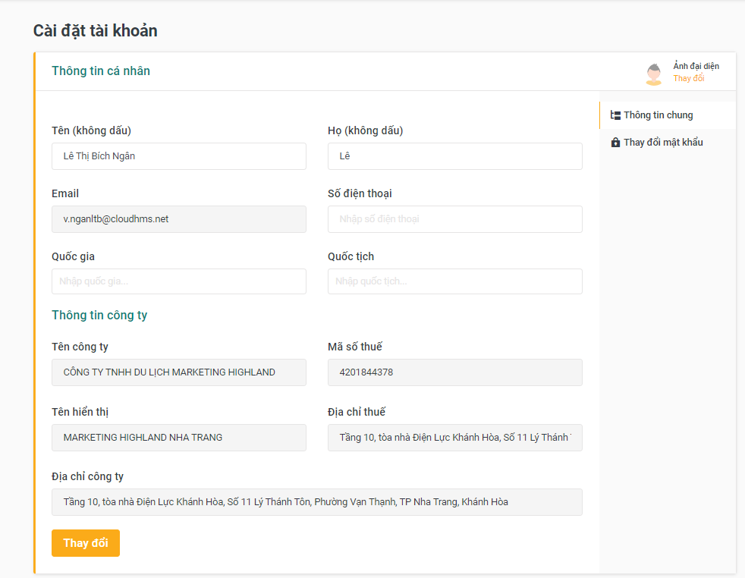745x578 pixels.
Task: Open the Thông tin chung tab
Action: coord(658,115)
